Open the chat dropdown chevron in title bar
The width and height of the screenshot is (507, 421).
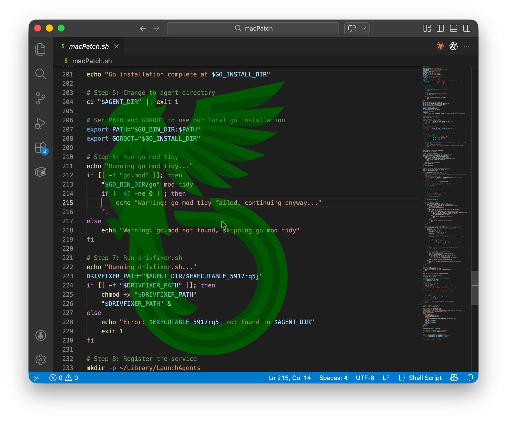(364, 28)
